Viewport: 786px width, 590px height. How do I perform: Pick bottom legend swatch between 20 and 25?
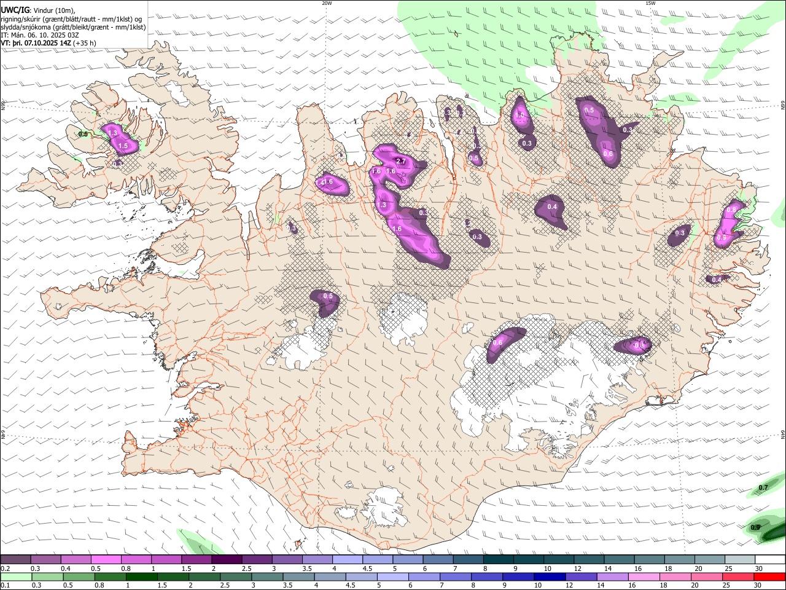[x=707, y=577]
